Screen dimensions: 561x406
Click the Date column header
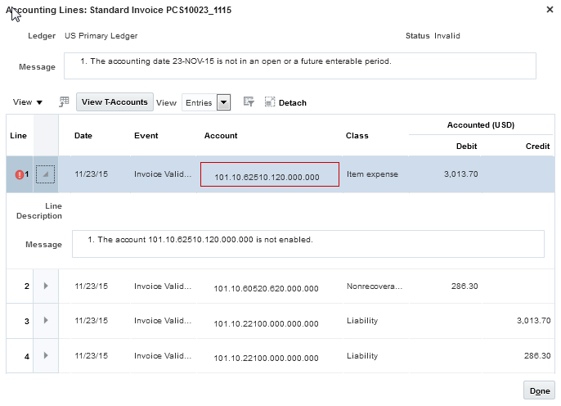[83, 136]
